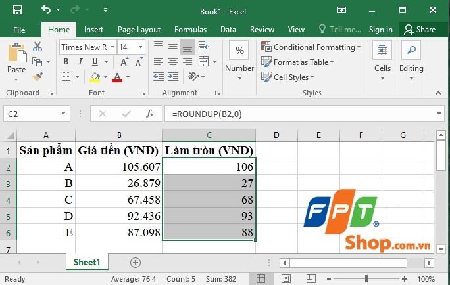The height and width of the screenshot is (285, 450).
Task: Open the Format as Table gallery
Action: tap(297, 62)
